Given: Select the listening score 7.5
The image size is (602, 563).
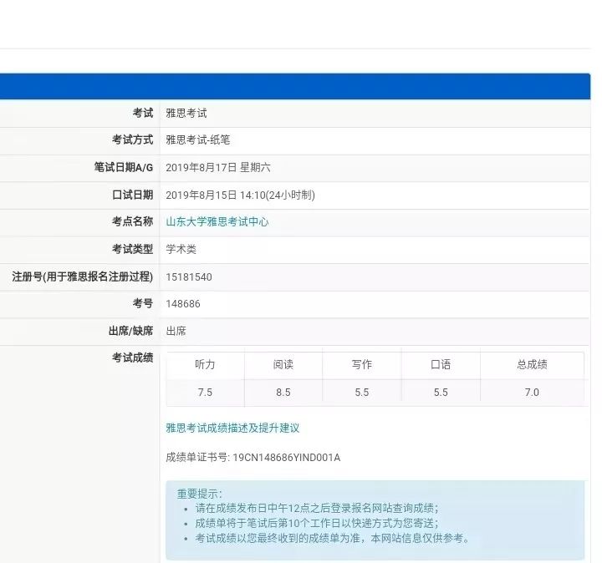Looking at the screenshot, I should (x=205, y=393).
